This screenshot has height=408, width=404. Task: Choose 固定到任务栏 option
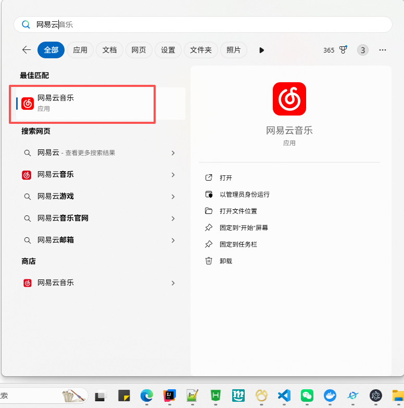point(238,244)
